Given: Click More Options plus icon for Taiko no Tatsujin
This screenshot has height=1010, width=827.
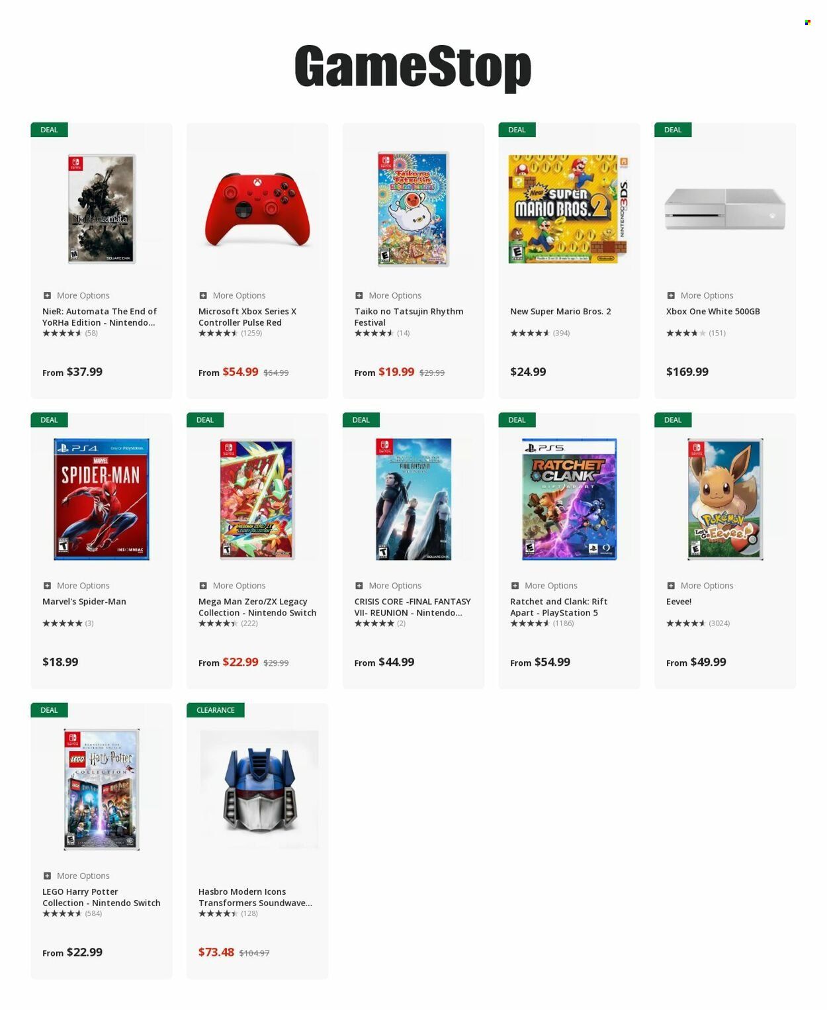Looking at the screenshot, I should (359, 296).
